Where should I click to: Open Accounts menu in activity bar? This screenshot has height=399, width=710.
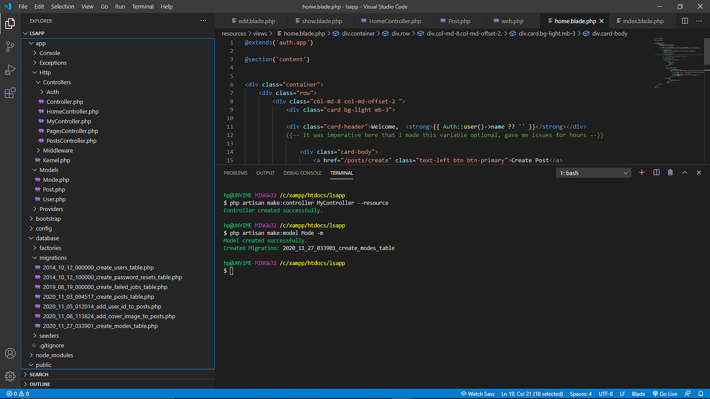(10, 353)
